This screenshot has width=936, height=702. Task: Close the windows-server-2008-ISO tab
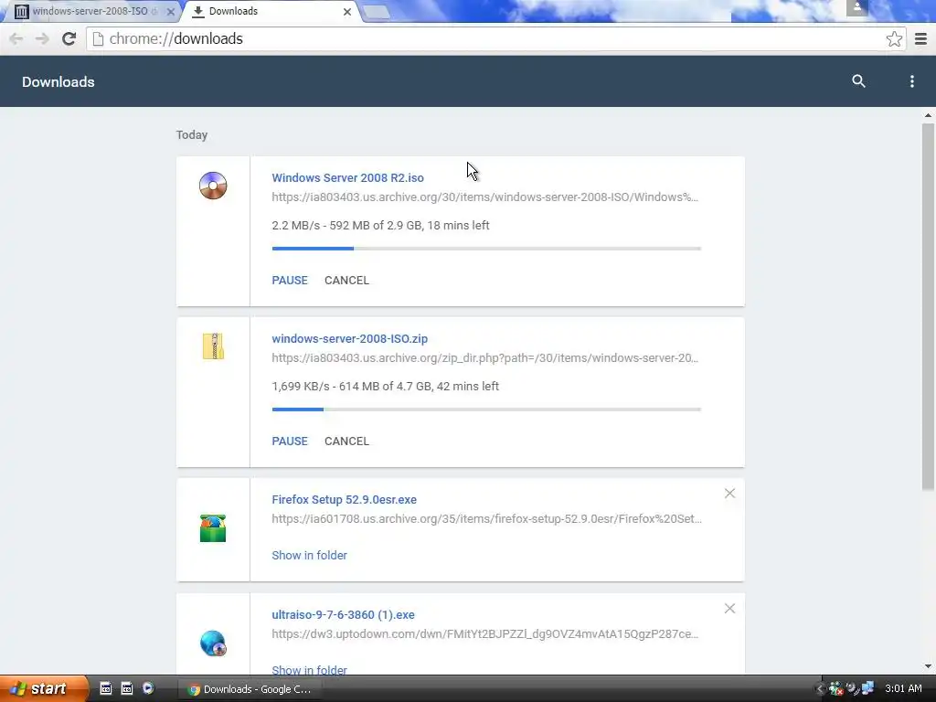click(x=171, y=11)
